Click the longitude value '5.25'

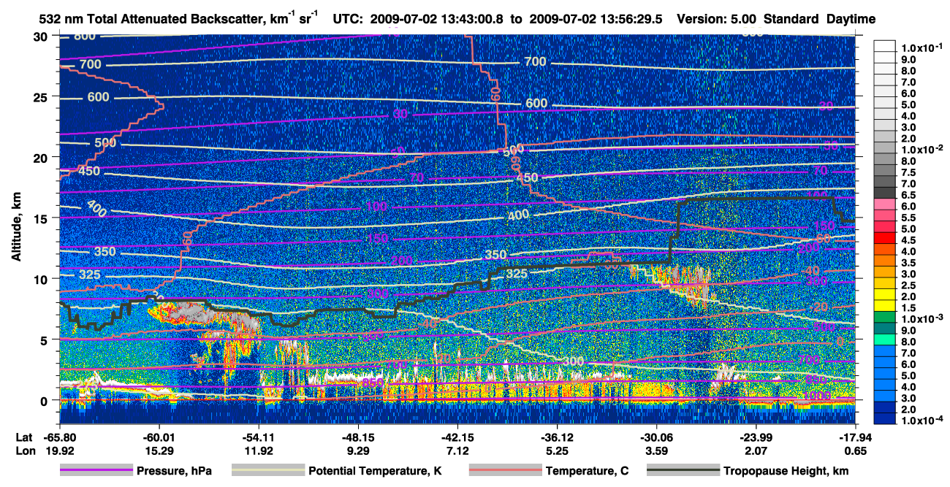[x=557, y=451]
